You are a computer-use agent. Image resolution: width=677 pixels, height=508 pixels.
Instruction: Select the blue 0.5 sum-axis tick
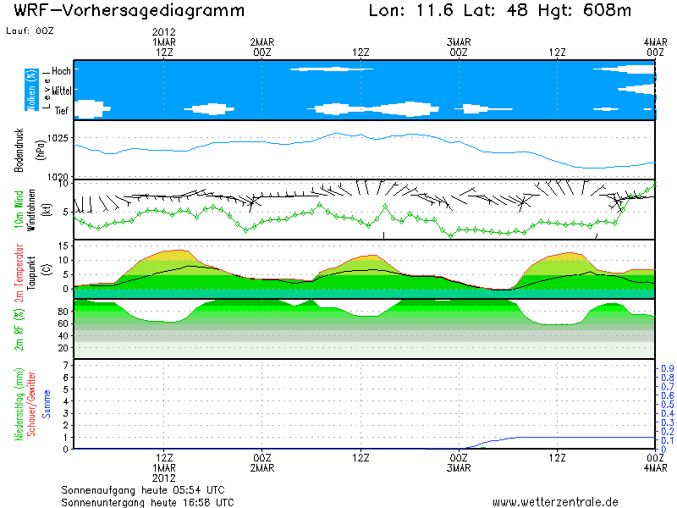click(x=668, y=405)
